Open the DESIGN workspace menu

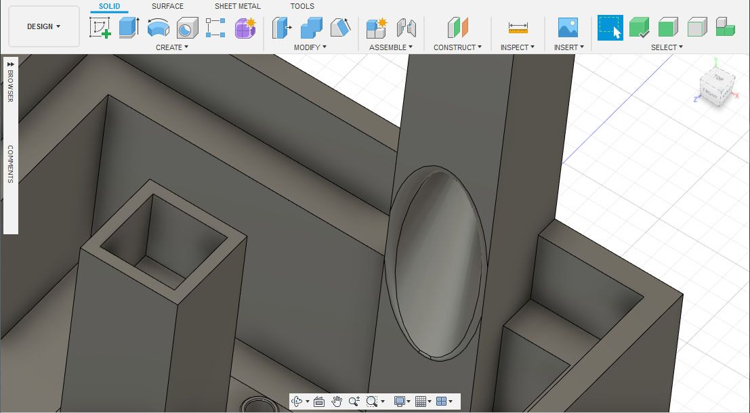(43, 26)
